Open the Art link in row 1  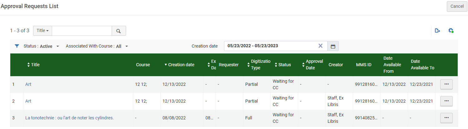[28, 84]
